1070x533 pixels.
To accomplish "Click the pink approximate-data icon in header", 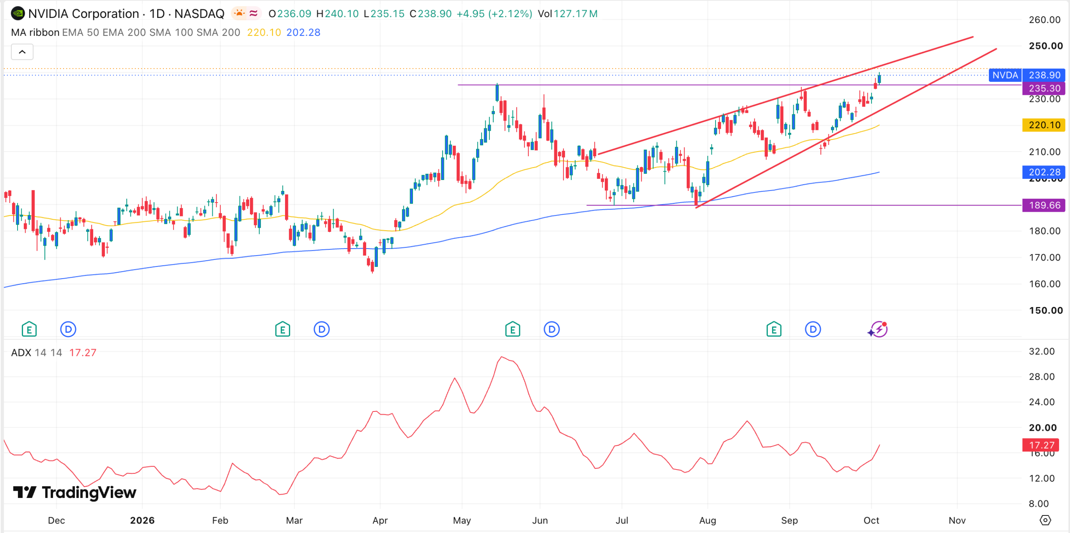I will (254, 13).
